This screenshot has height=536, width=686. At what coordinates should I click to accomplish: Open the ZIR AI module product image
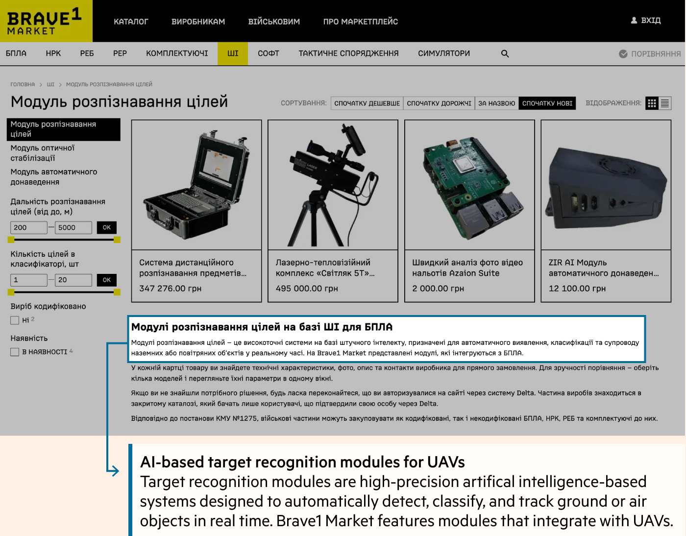[x=606, y=185]
